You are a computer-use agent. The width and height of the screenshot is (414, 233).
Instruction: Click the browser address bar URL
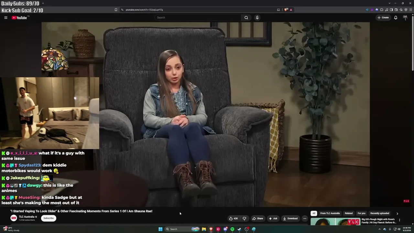coord(144,10)
